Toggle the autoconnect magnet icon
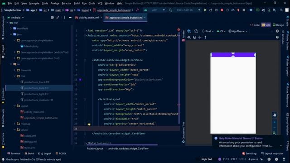 (194, 37)
